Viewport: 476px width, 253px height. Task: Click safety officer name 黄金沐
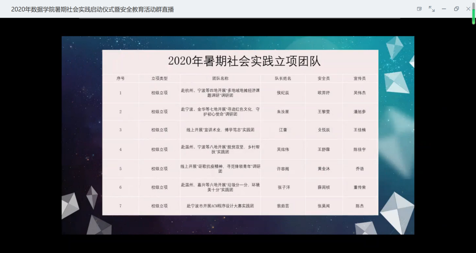coord(323,169)
